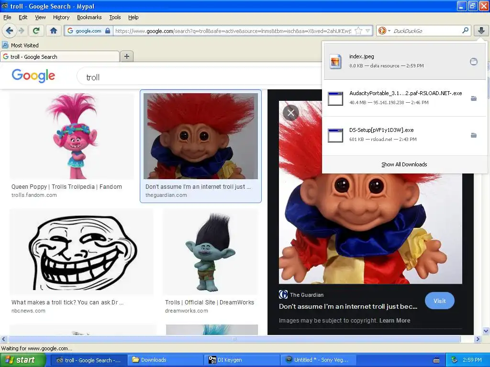
Task: Go back with the browser back arrow
Action: click(x=10, y=31)
